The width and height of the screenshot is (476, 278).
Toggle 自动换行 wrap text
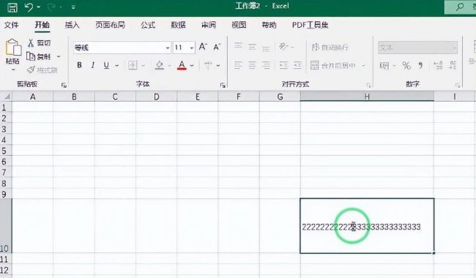click(330, 47)
